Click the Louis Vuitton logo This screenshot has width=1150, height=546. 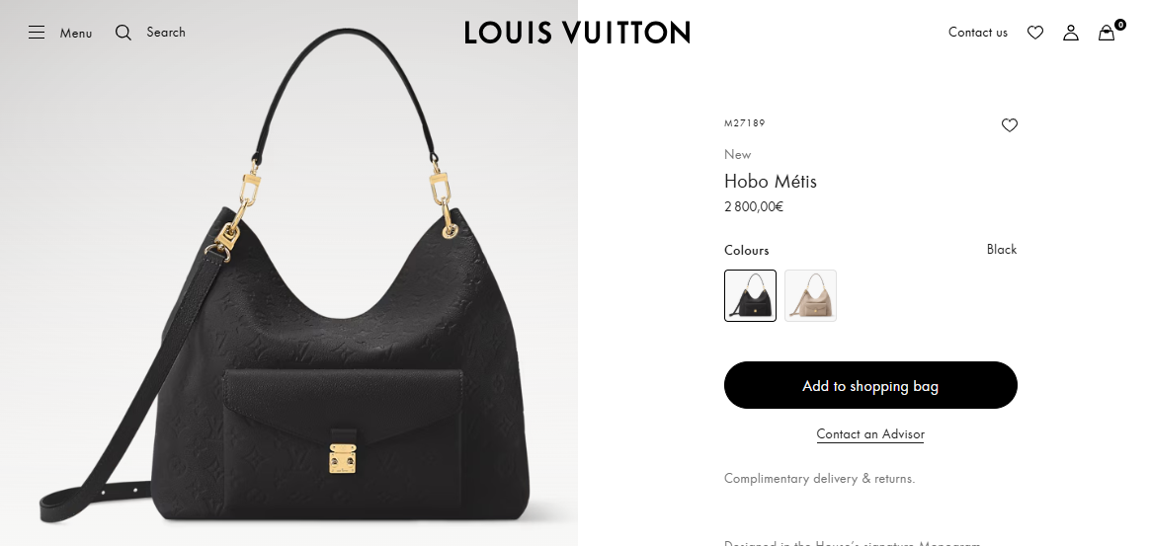coord(576,33)
